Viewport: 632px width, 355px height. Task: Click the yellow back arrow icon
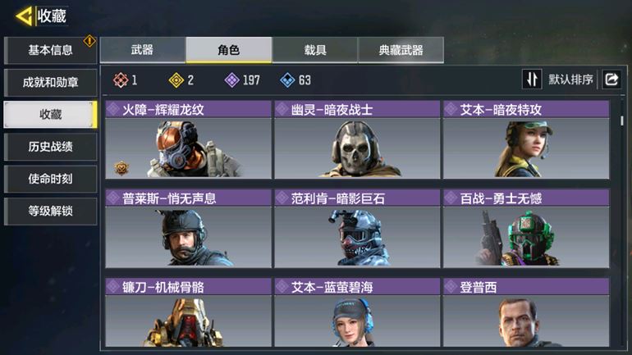tap(24, 16)
